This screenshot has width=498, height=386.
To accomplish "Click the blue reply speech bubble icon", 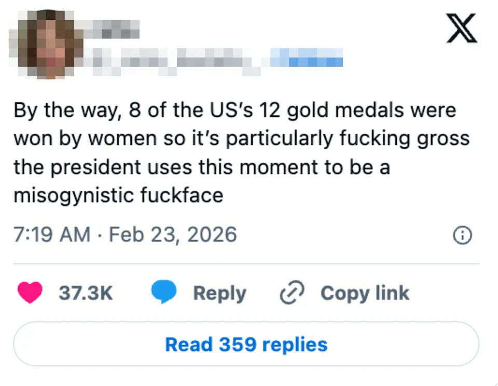I will tap(163, 292).
